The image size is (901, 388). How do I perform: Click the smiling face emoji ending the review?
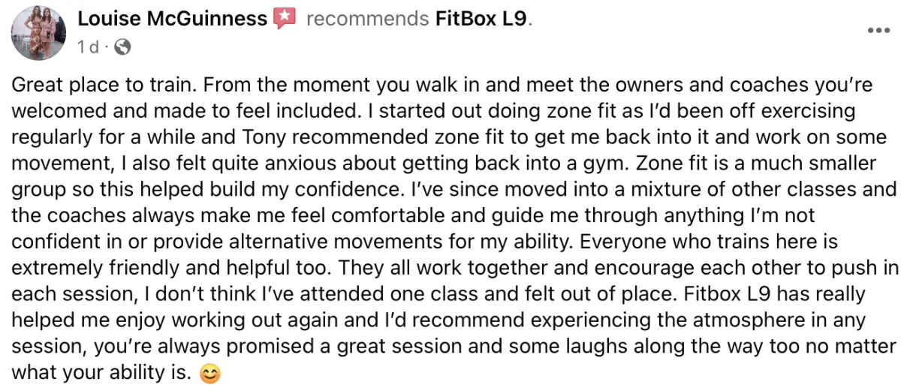[x=210, y=372]
